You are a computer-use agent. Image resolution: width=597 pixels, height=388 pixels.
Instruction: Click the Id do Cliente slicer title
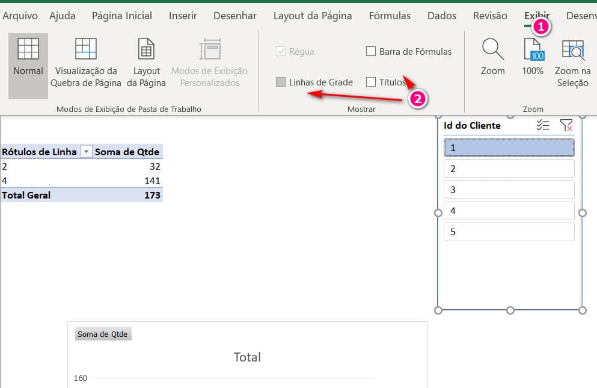(x=472, y=125)
